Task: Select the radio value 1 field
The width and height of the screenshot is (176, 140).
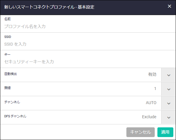Action: tap(155, 89)
